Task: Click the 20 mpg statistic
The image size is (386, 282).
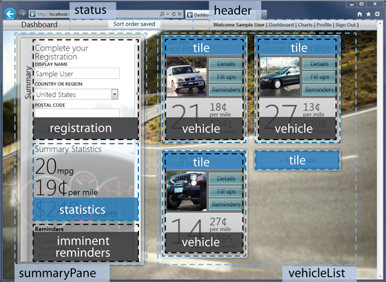Action: pos(54,166)
